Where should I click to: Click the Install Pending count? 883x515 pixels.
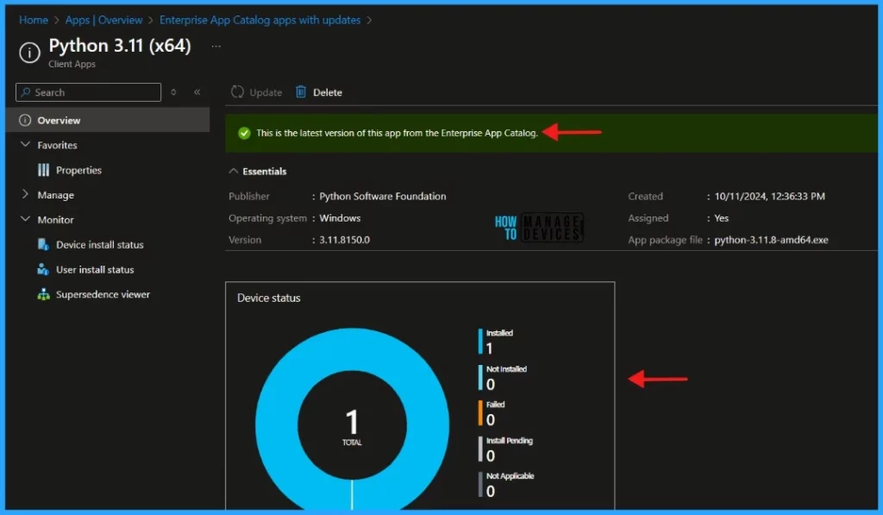coord(491,455)
